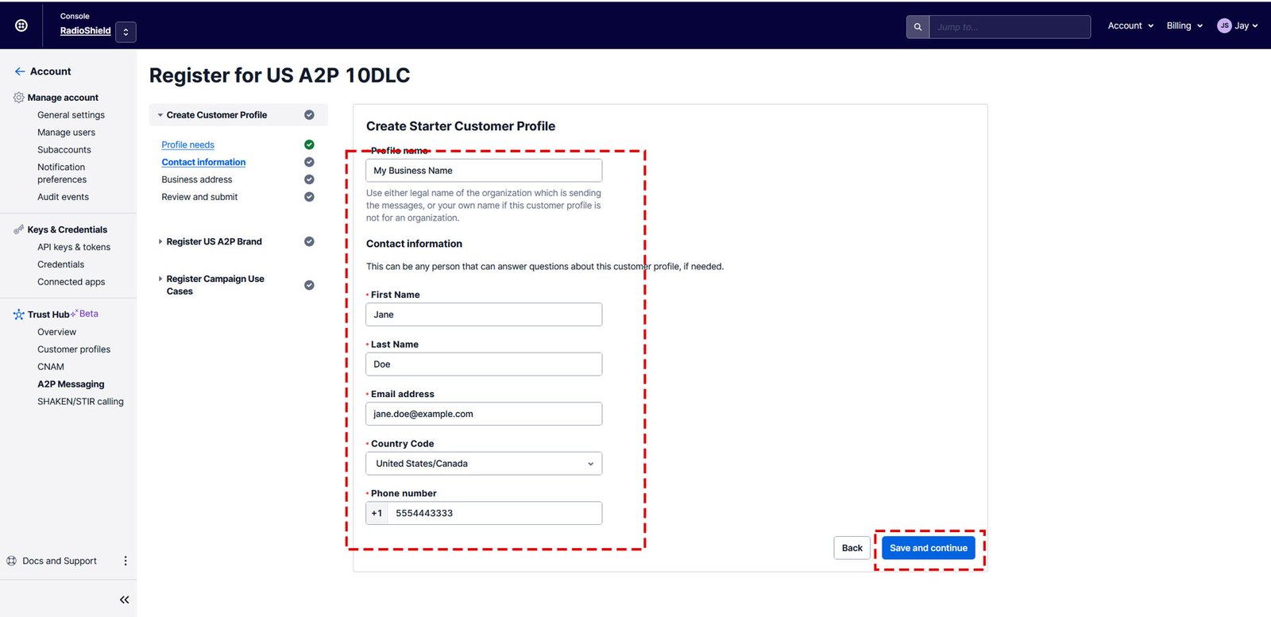Open the Country Code dropdown
Image resolution: width=1271 pixels, height=617 pixels.
[x=484, y=464]
